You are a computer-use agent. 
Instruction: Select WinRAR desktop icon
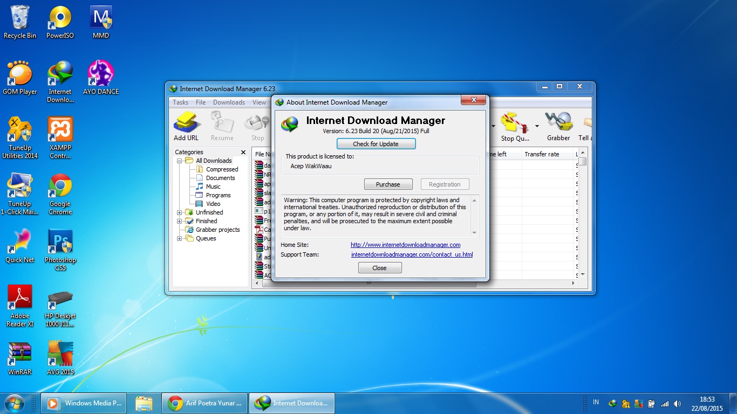pos(20,358)
